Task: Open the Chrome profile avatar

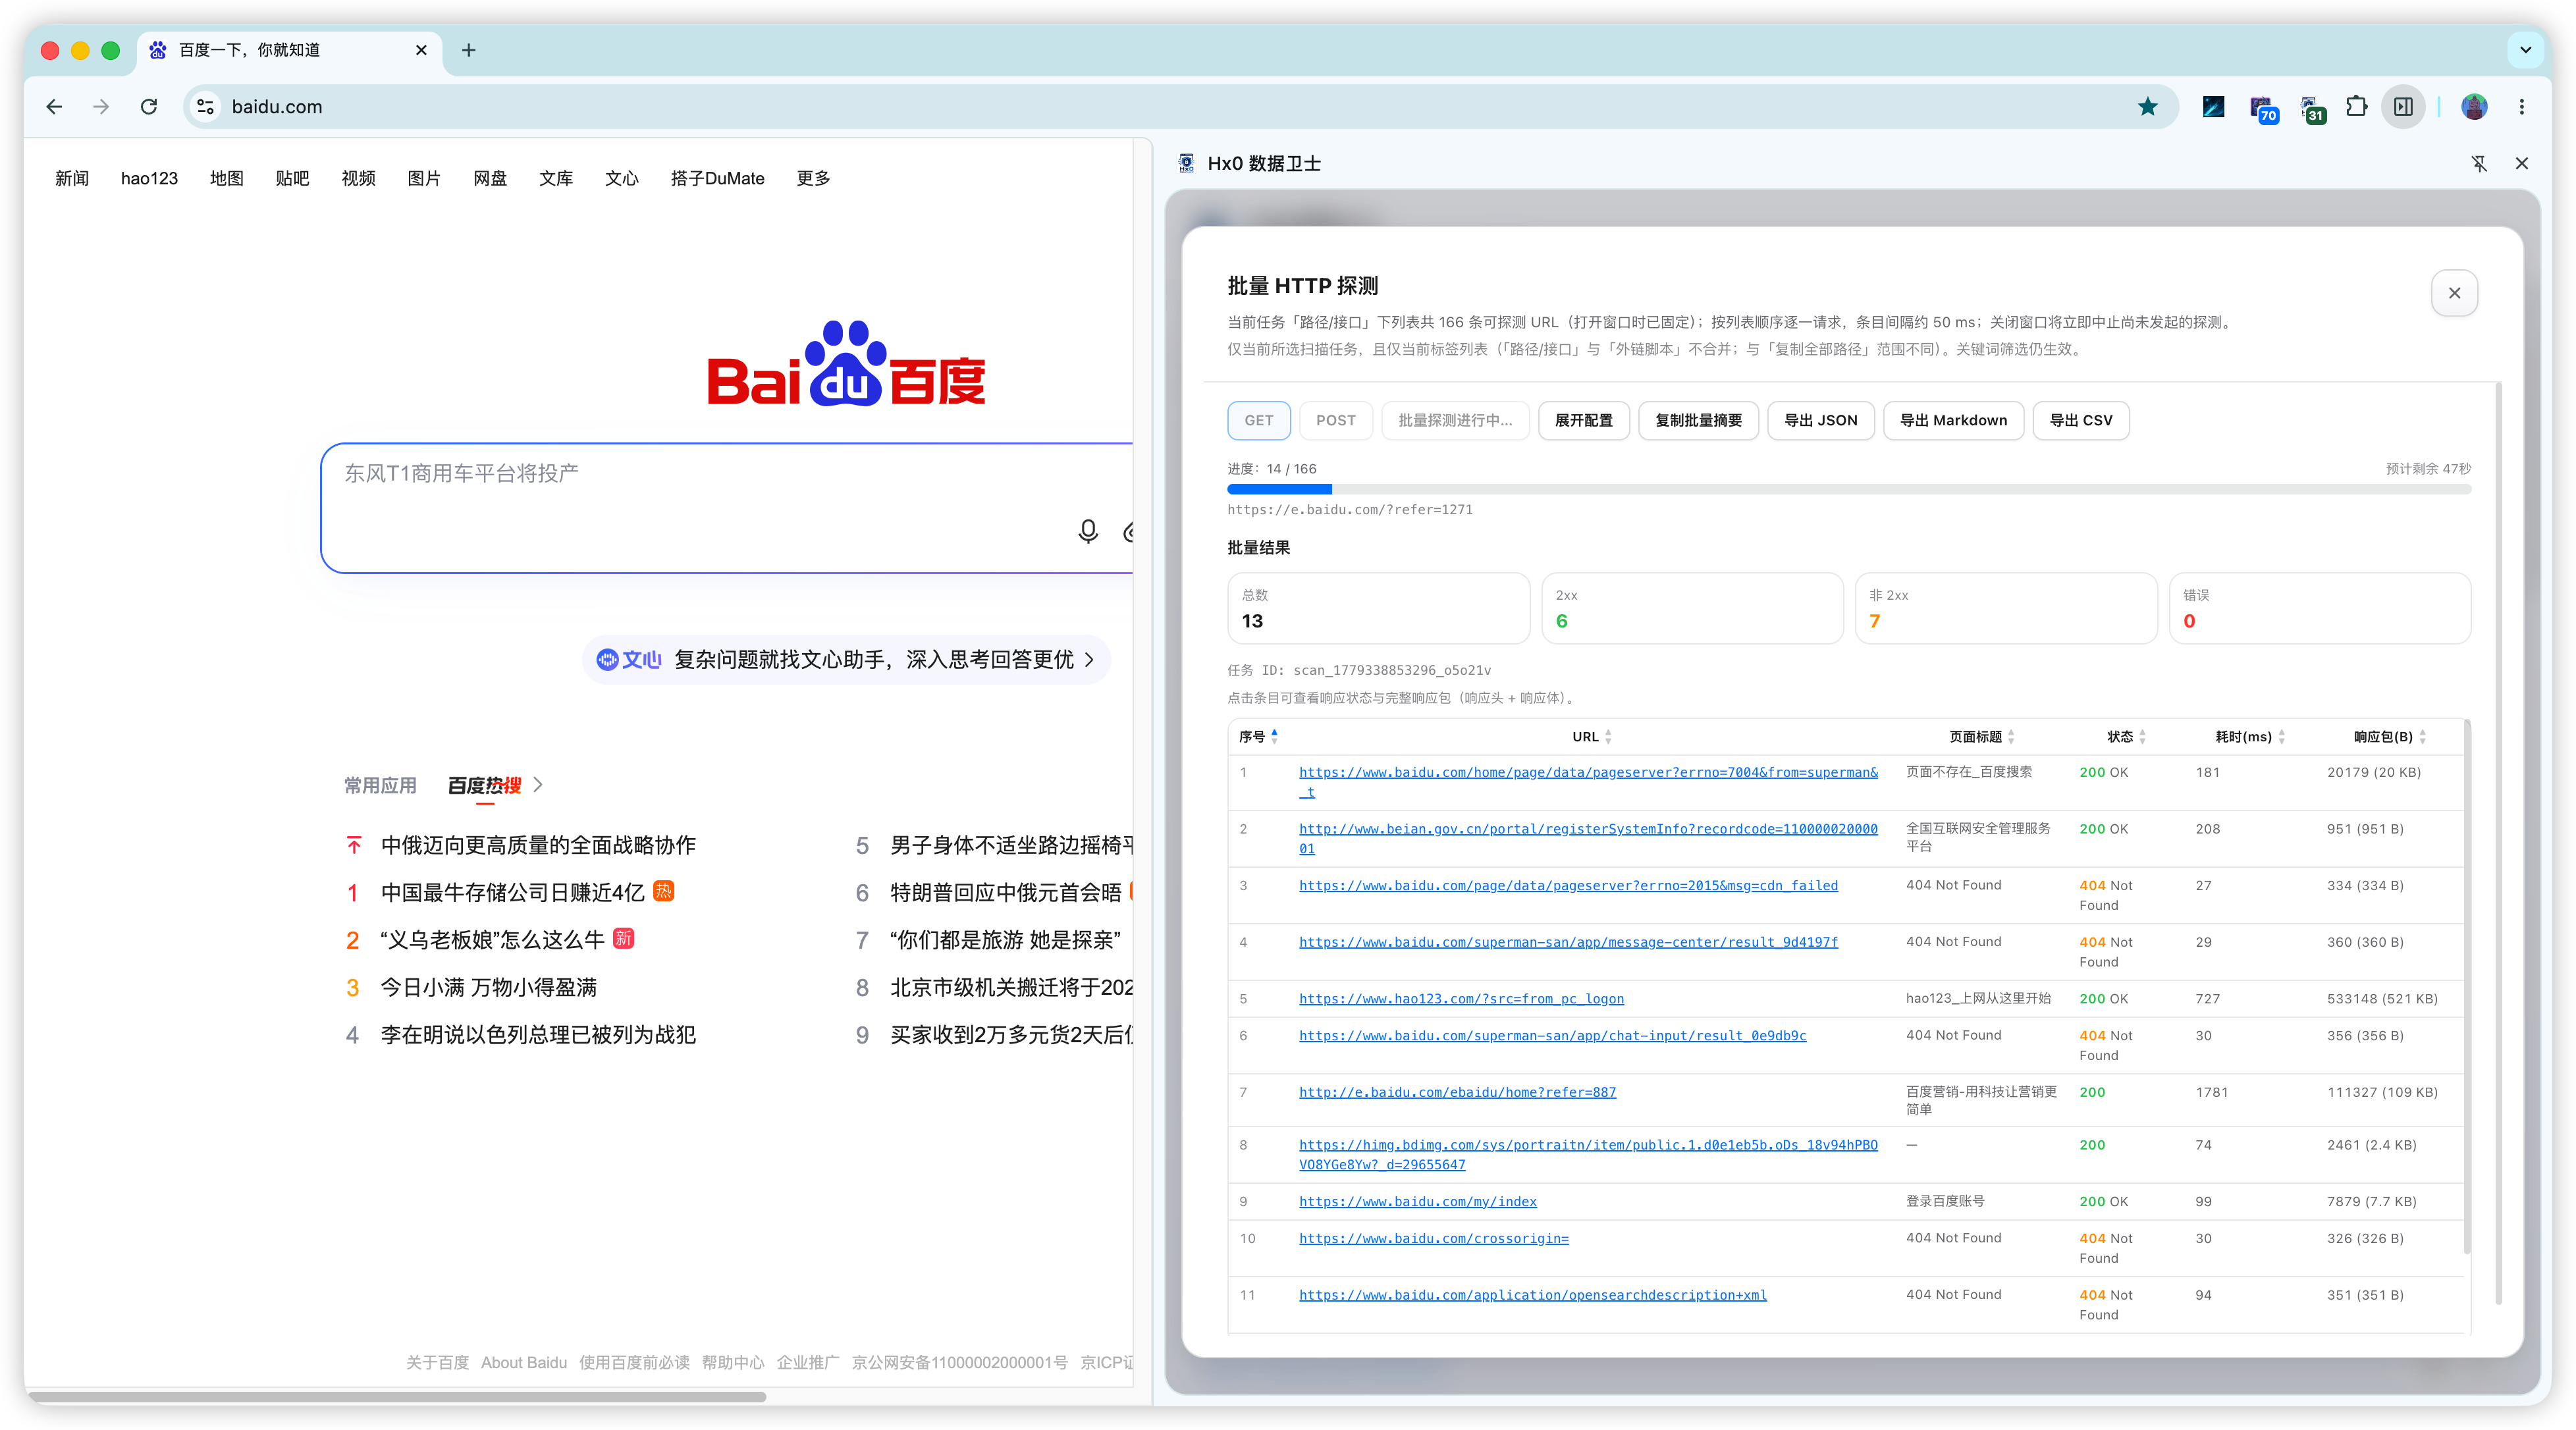Action: [x=2474, y=107]
